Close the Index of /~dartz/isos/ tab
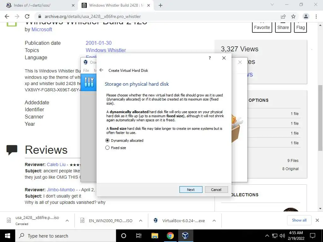Screen dimensions: 323x242 tap(73, 6)
